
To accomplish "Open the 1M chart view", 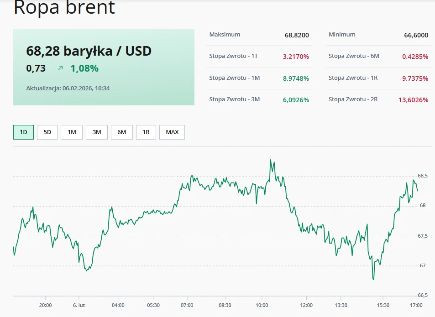I will tap(71, 132).
